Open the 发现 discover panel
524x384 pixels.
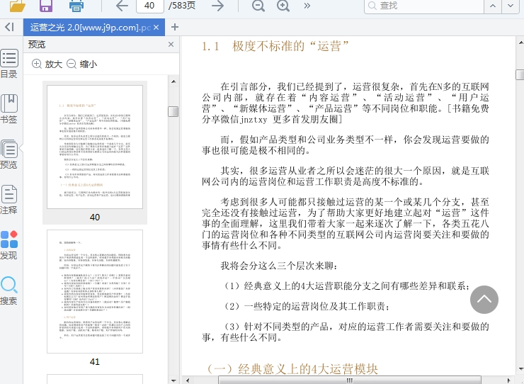click(x=9, y=245)
